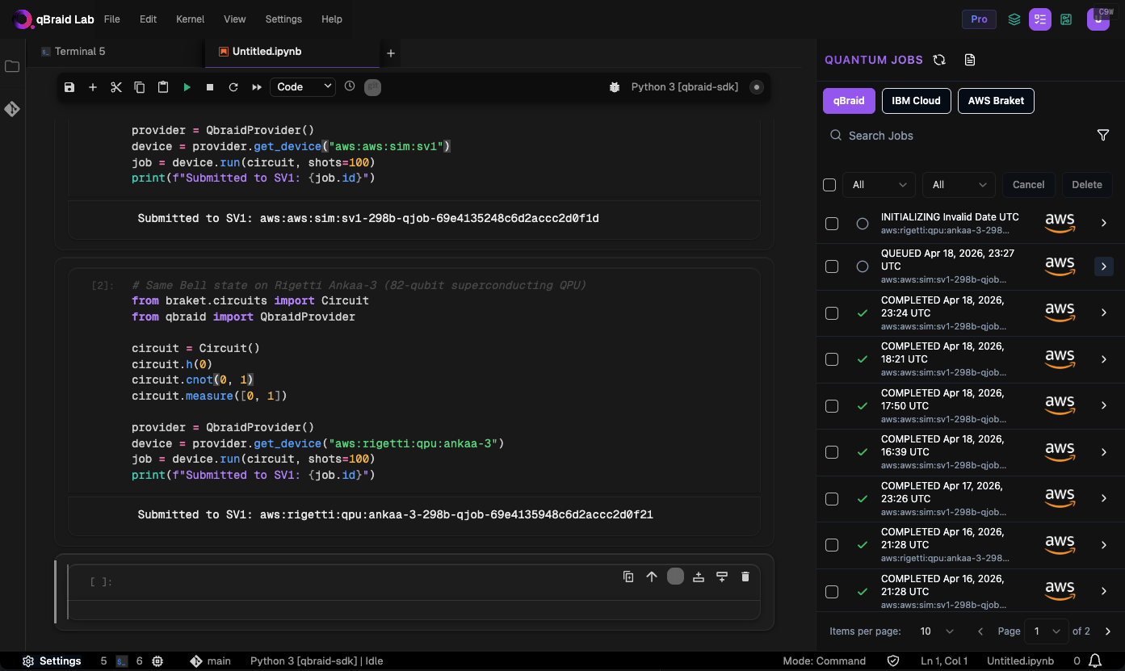This screenshot has width=1125, height=671.
Task: Interrupt the kernel with the stop icon
Action: click(210, 86)
